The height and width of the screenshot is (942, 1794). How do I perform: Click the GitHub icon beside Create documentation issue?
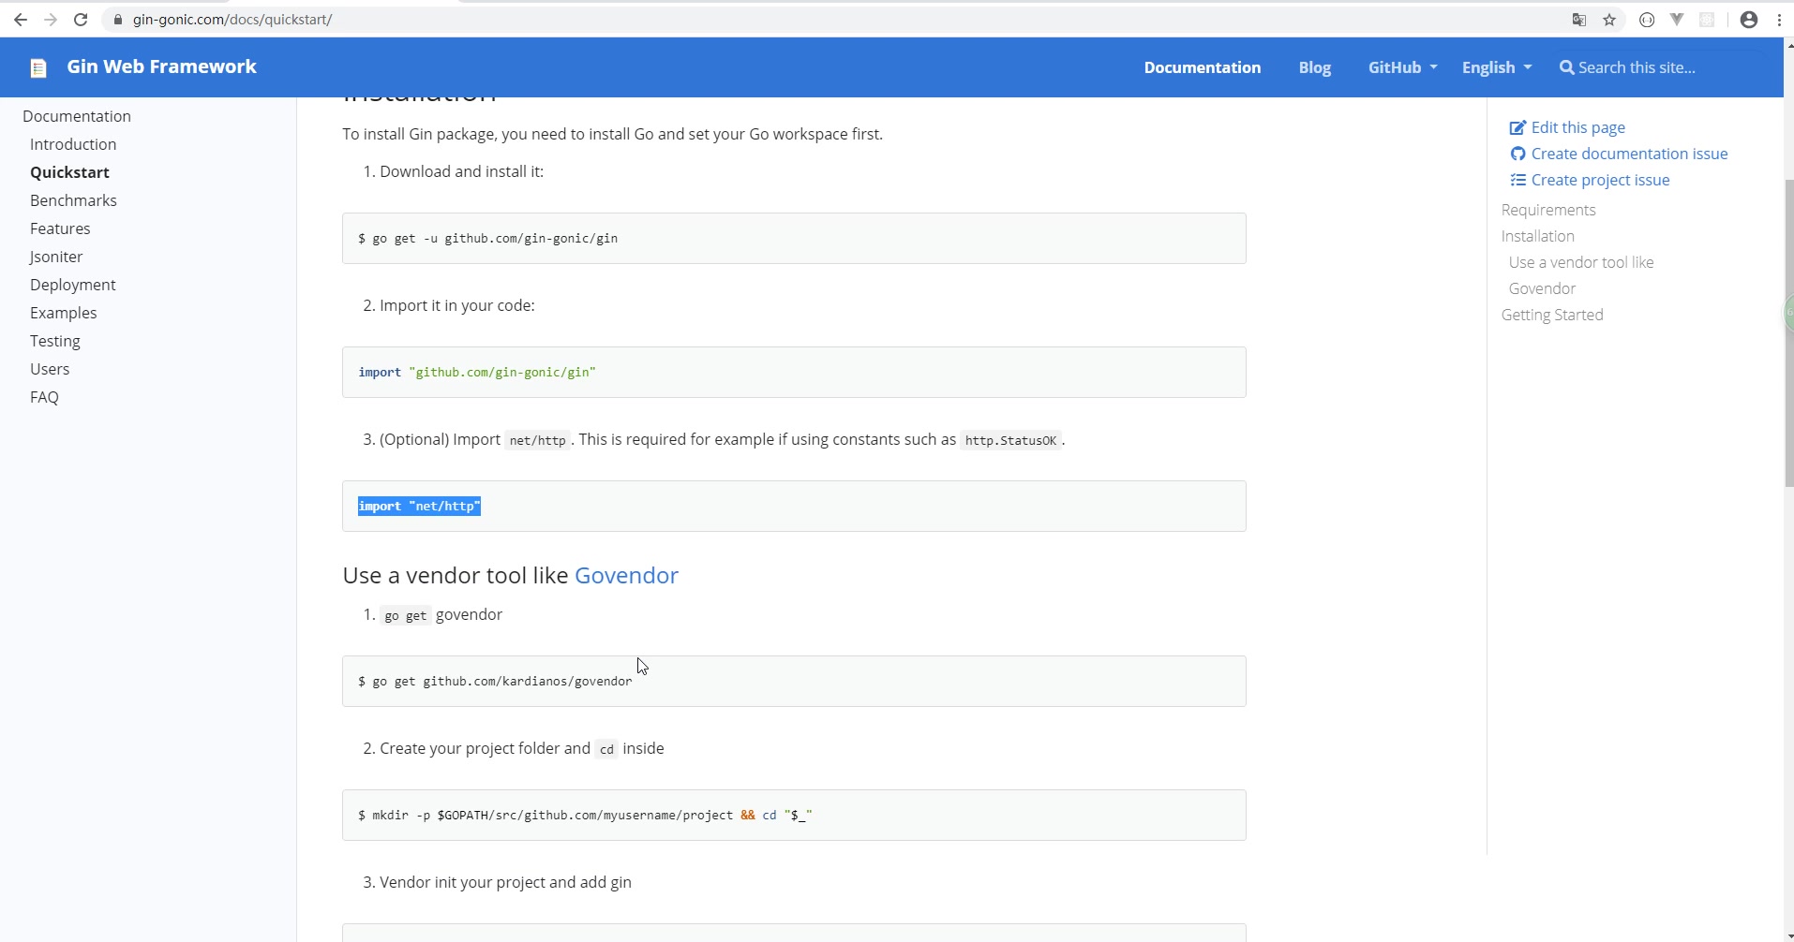[x=1517, y=154]
